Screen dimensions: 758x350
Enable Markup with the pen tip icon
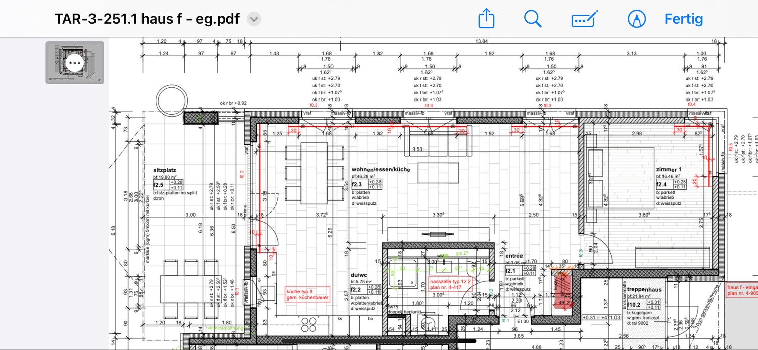coord(637,19)
